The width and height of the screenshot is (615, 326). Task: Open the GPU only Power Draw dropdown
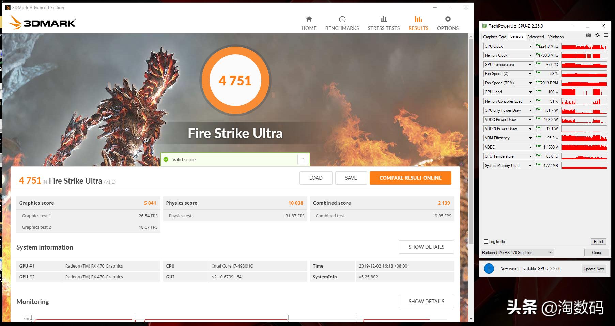point(530,110)
